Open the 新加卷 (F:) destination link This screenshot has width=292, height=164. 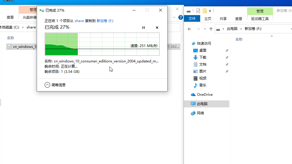point(105,21)
